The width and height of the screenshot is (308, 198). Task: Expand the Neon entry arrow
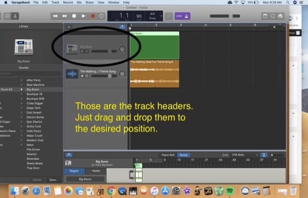[22, 145]
